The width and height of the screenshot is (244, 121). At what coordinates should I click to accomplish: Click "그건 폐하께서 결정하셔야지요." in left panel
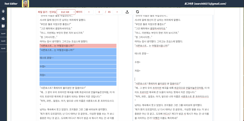coord(56,29)
